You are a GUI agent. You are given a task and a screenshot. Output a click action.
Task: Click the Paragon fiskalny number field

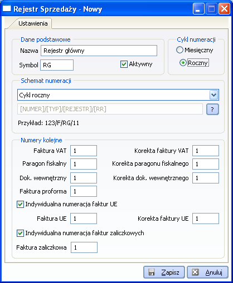coord(84,164)
